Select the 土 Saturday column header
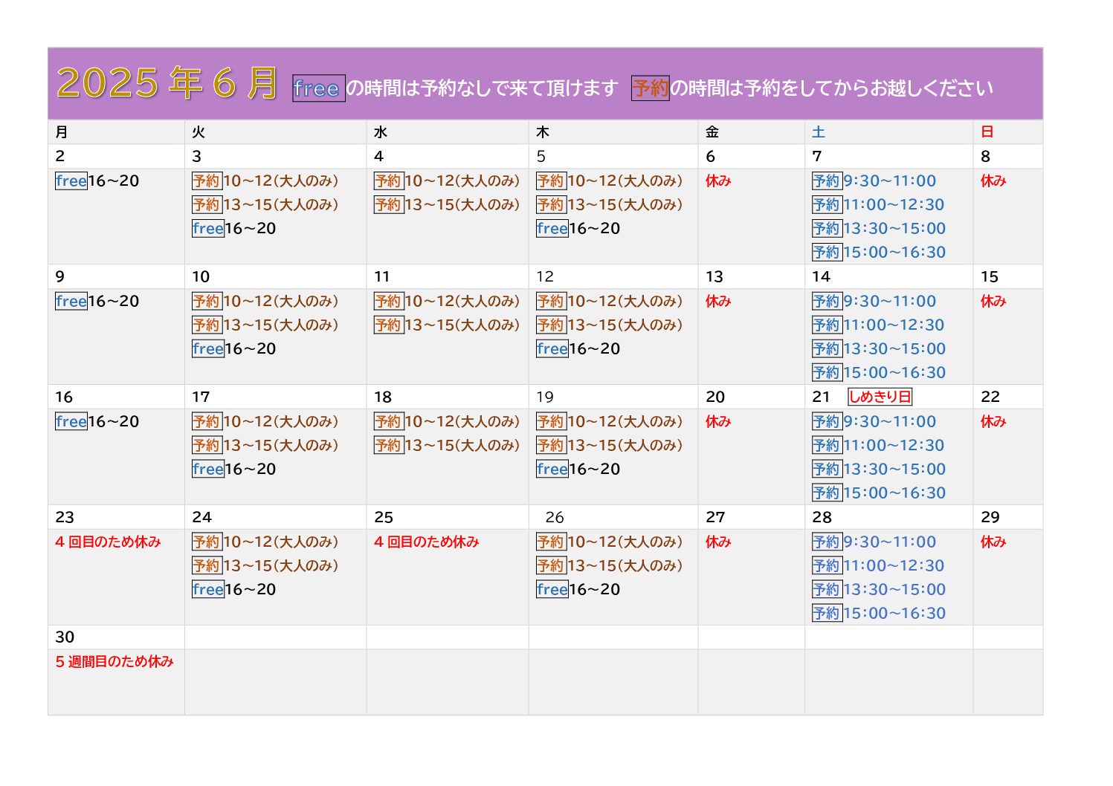Image resolution: width=1113 pixels, height=786 pixels. (x=819, y=132)
